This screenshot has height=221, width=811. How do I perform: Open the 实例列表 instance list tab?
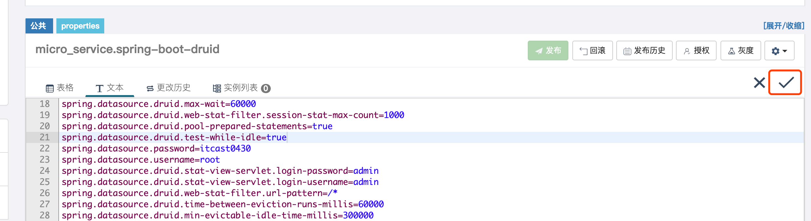tap(236, 88)
